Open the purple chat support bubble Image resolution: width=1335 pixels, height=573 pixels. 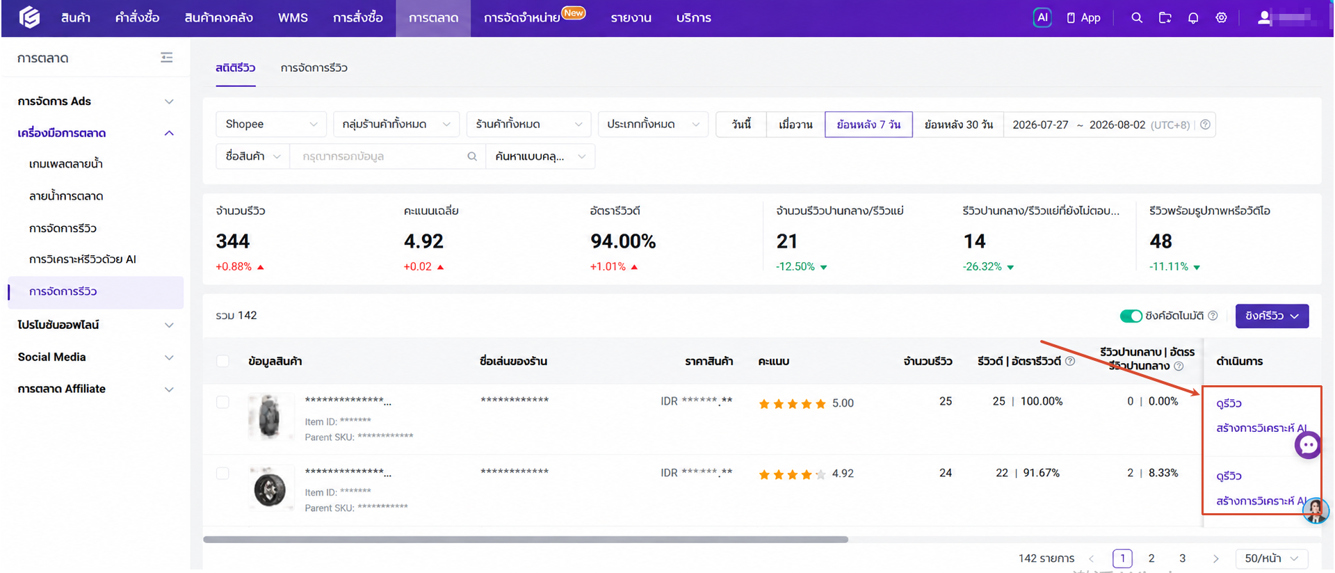pyautogui.click(x=1308, y=444)
